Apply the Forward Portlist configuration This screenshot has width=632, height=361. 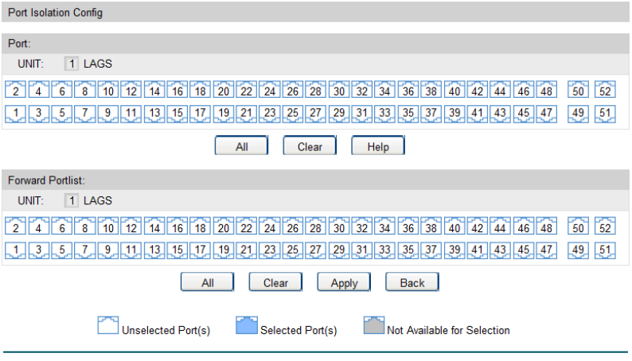pos(344,282)
